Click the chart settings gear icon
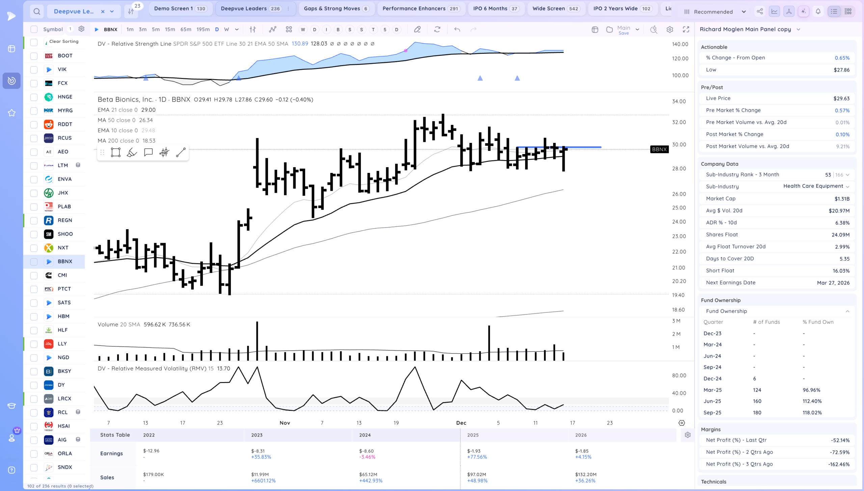 tap(670, 30)
